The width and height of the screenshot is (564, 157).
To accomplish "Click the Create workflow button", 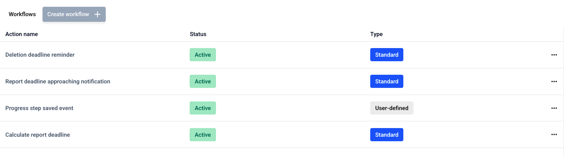I will coord(74,14).
